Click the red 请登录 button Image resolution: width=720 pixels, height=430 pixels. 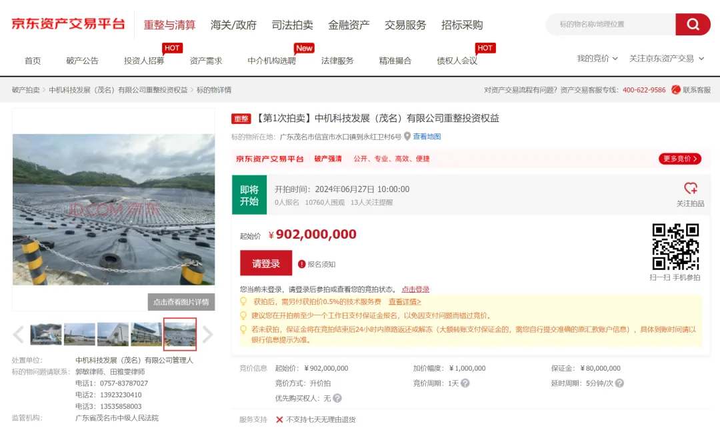pyautogui.click(x=266, y=263)
